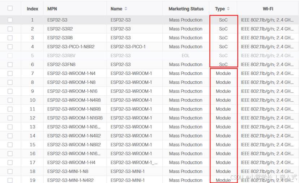Click index number 16
Screen dimensions: 299x183
point(33,154)
